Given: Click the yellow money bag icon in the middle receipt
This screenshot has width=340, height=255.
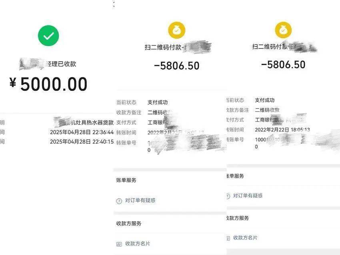Looking at the screenshot, I should click(x=177, y=30).
